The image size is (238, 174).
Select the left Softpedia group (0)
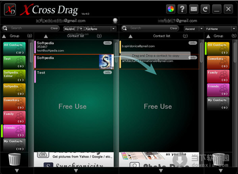click(x=14, y=90)
